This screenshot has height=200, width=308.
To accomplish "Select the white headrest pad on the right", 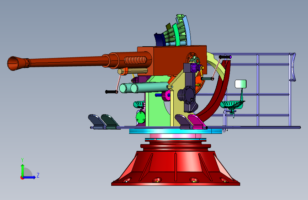I will (x=241, y=84).
